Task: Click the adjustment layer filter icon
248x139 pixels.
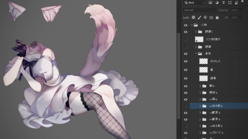Action: pyautogui.click(x=217, y=3)
